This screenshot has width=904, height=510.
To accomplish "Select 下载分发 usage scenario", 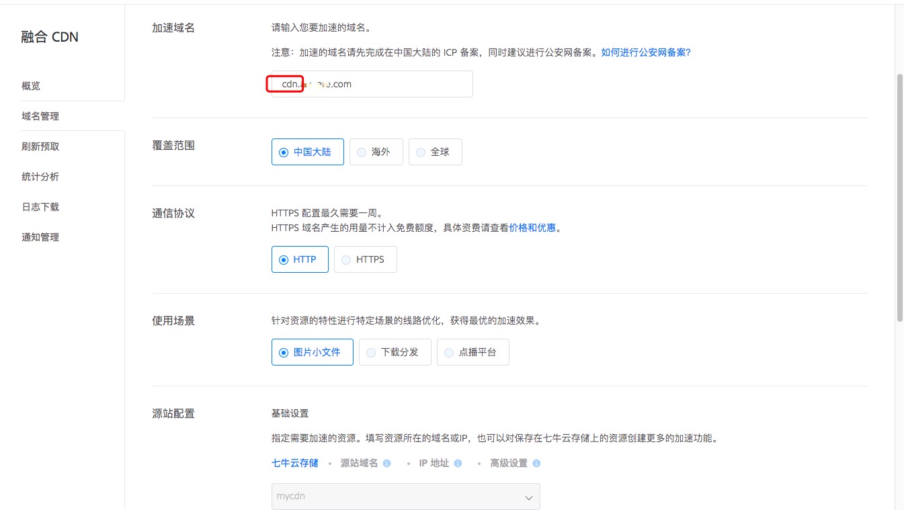I will [x=395, y=352].
